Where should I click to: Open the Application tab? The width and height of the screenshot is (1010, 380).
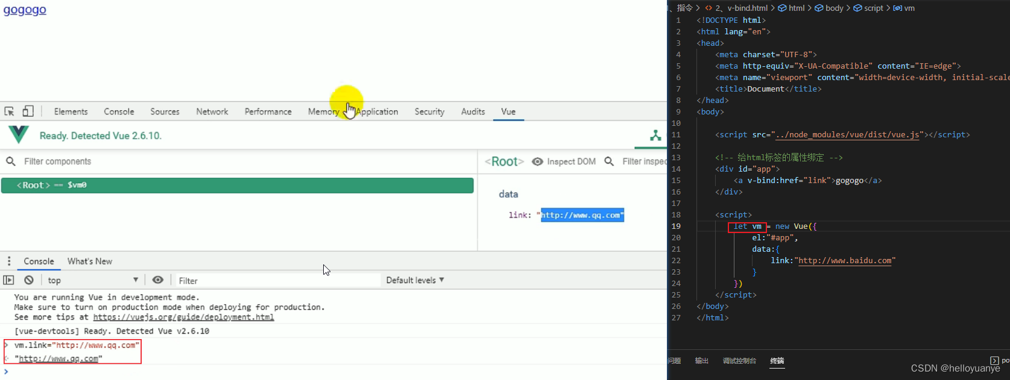coord(377,111)
